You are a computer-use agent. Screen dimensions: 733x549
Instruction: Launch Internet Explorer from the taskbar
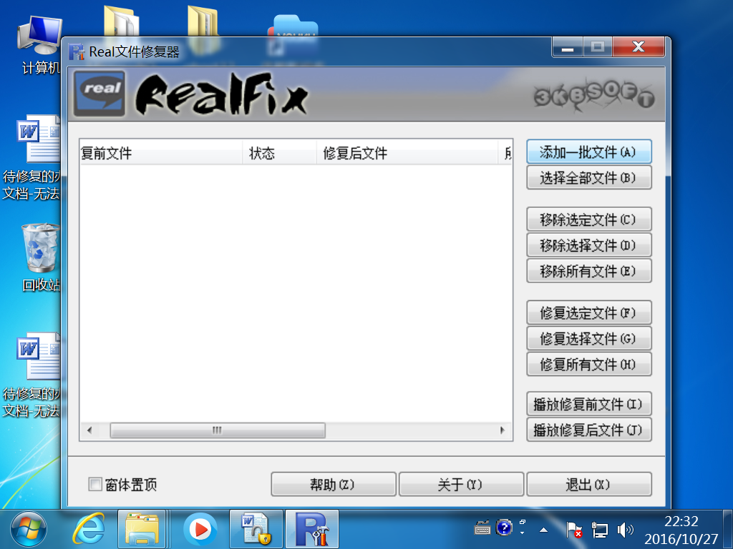point(88,530)
